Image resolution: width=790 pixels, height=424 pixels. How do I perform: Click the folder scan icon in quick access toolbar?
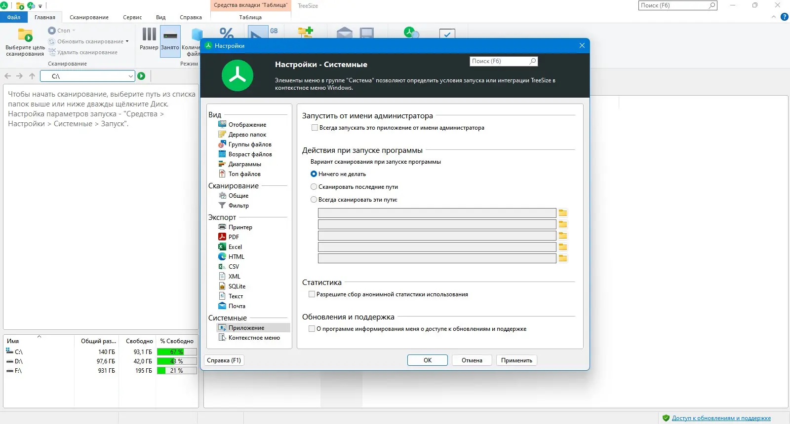click(x=20, y=6)
